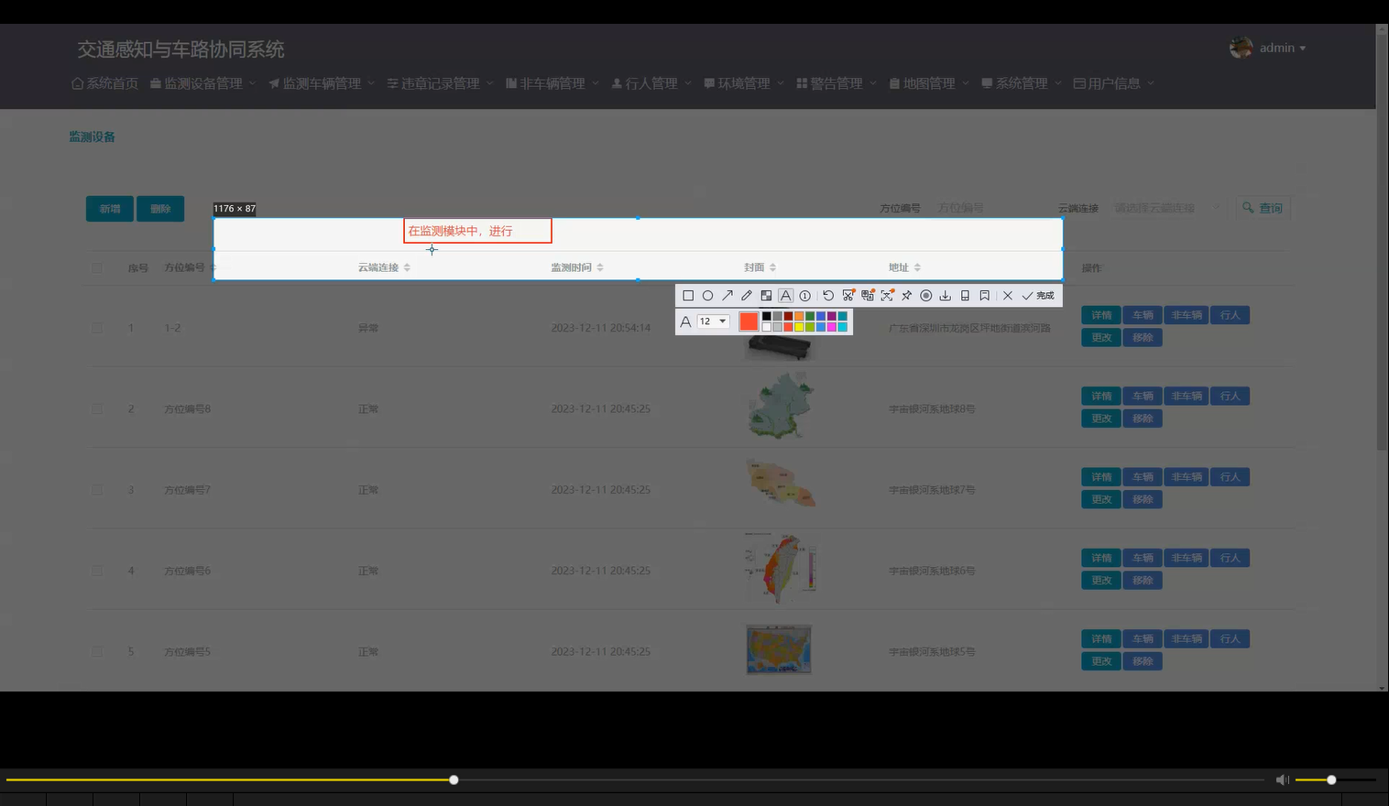
Task: Select the ellipse drawing tool
Action: tap(707, 295)
